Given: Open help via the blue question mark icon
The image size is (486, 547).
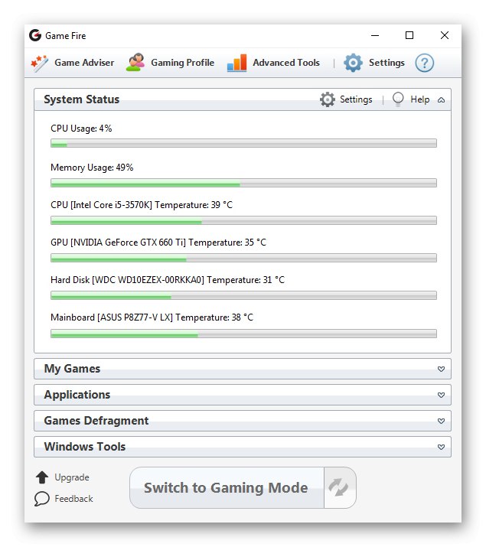Looking at the screenshot, I should tap(424, 63).
